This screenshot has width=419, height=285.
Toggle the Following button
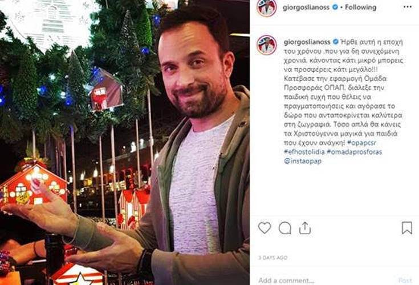360,7
